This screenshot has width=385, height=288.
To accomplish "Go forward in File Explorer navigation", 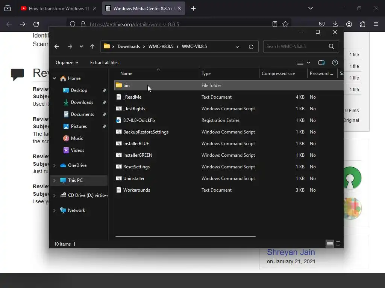I will 70,46.
